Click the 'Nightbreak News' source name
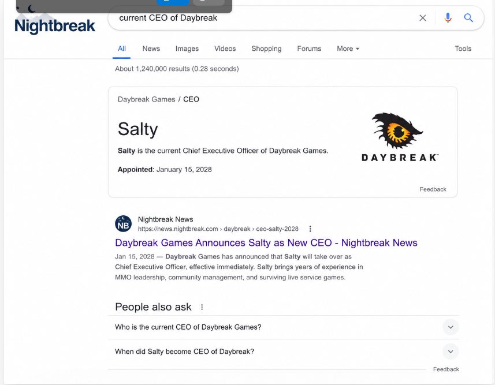 (165, 219)
